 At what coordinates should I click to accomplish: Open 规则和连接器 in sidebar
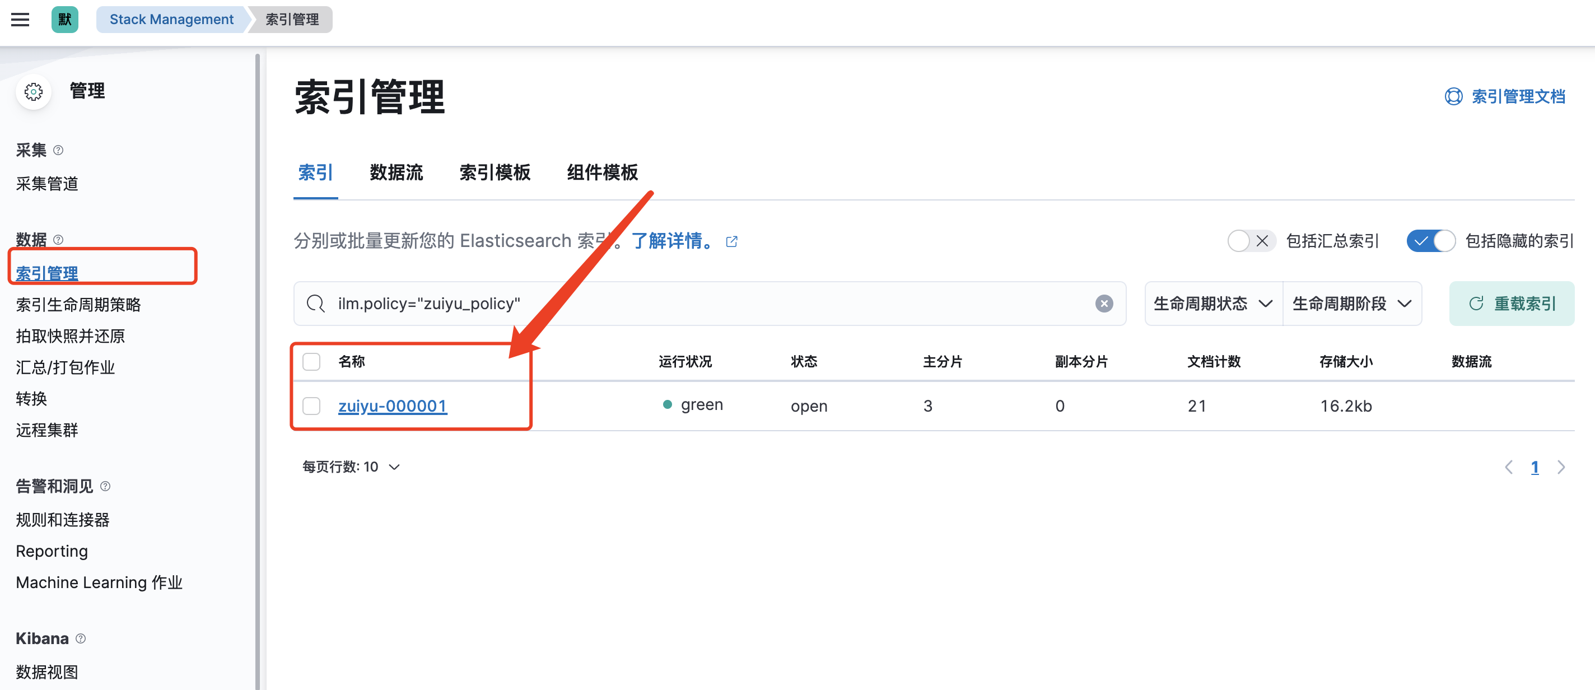63,520
